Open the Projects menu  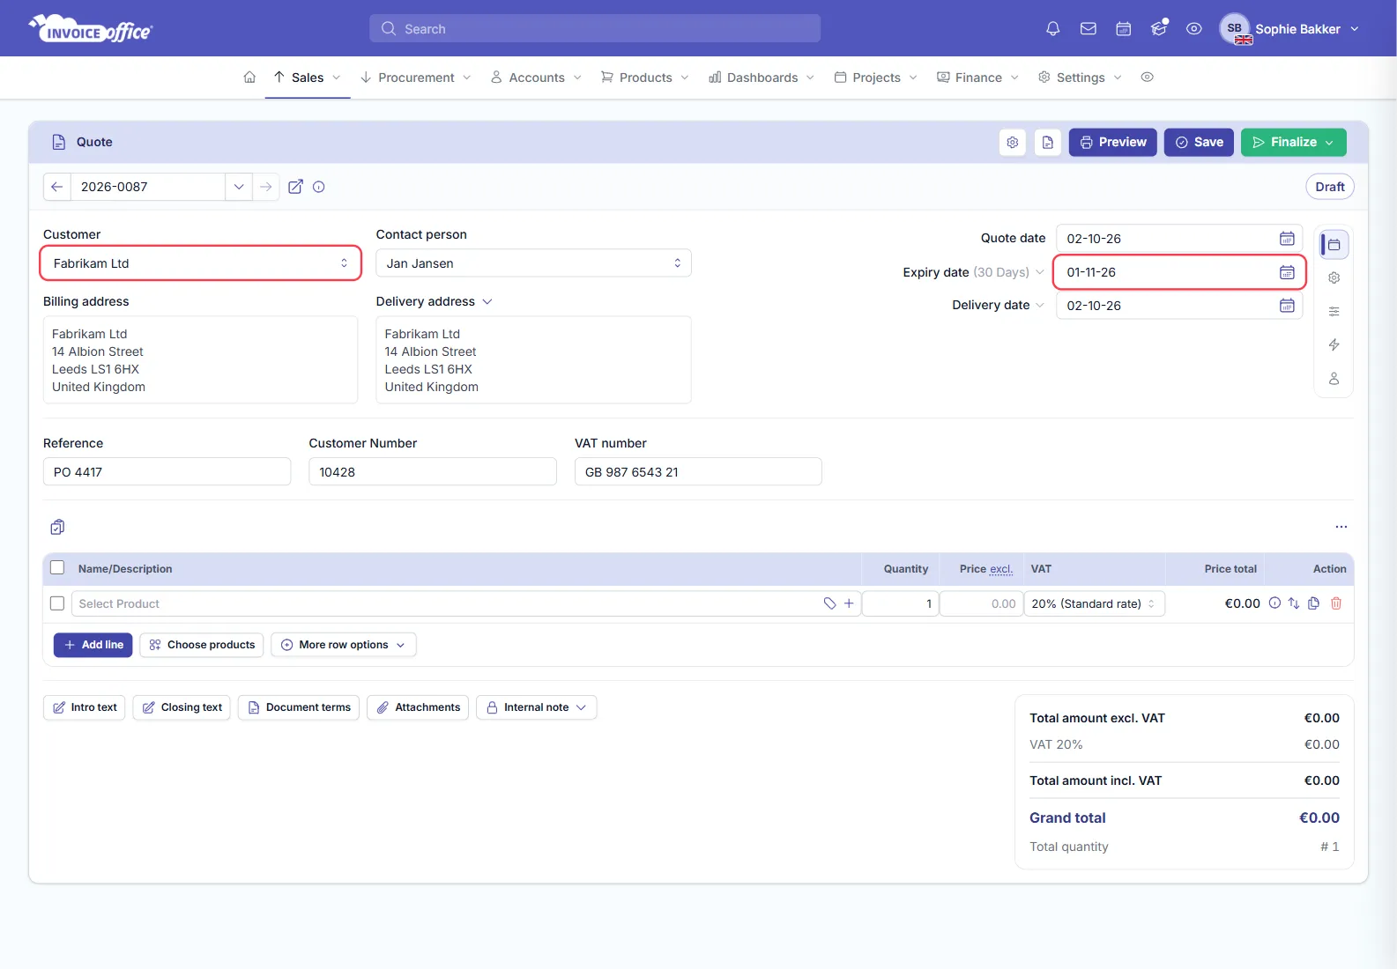click(875, 78)
